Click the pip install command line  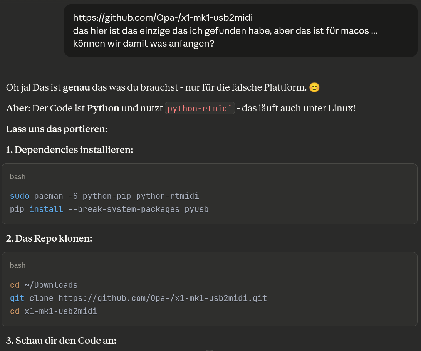tap(109, 209)
